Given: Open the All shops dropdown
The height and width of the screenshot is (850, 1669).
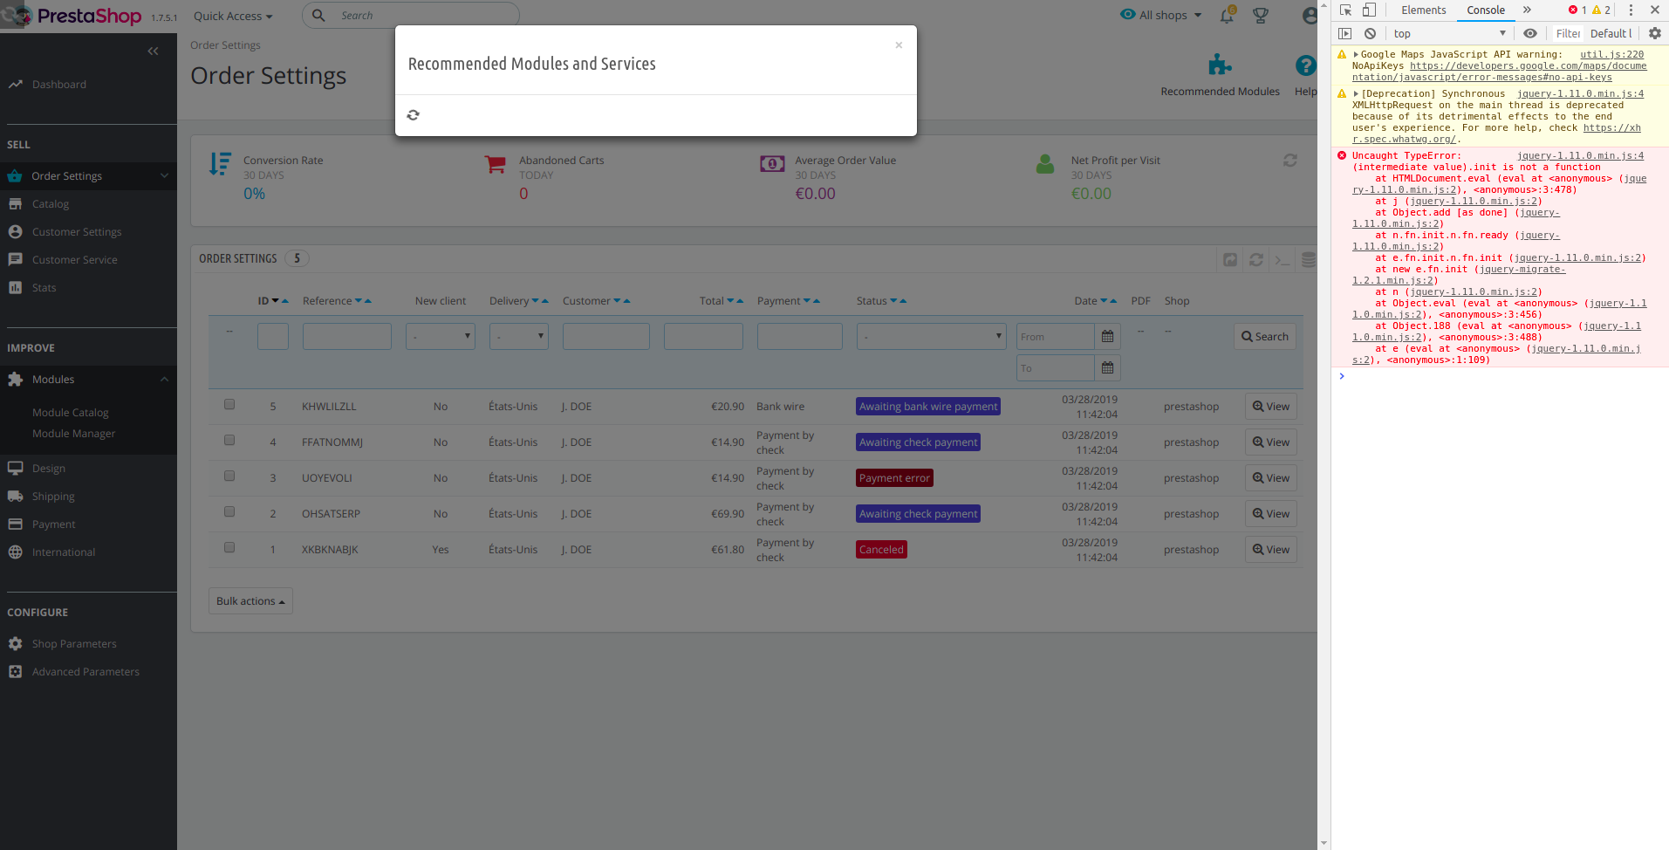Looking at the screenshot, I should [x=1160, y=15].
